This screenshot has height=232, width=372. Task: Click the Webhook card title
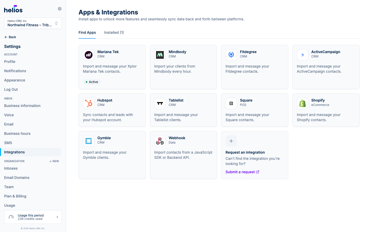tap(177, 138)
